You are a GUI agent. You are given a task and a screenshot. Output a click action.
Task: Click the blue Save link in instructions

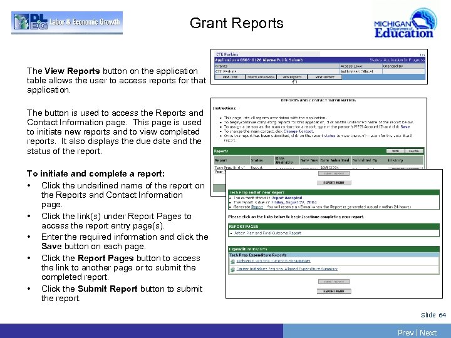click(x=405, y=126)
